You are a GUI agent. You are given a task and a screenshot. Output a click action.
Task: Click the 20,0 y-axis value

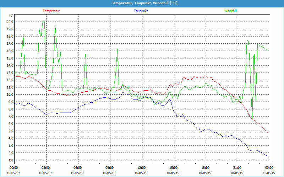pyautogui.click(x=10, y=22)
